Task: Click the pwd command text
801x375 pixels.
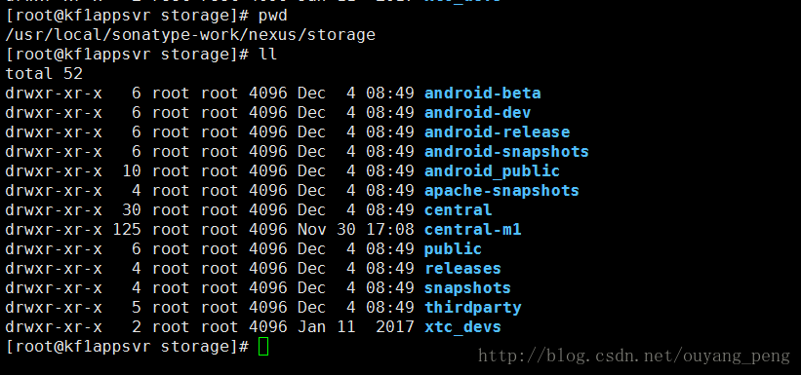Action: tap(273, 17)
